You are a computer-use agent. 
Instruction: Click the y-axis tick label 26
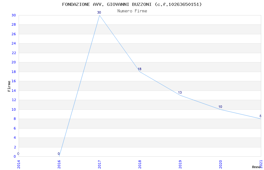14,34
